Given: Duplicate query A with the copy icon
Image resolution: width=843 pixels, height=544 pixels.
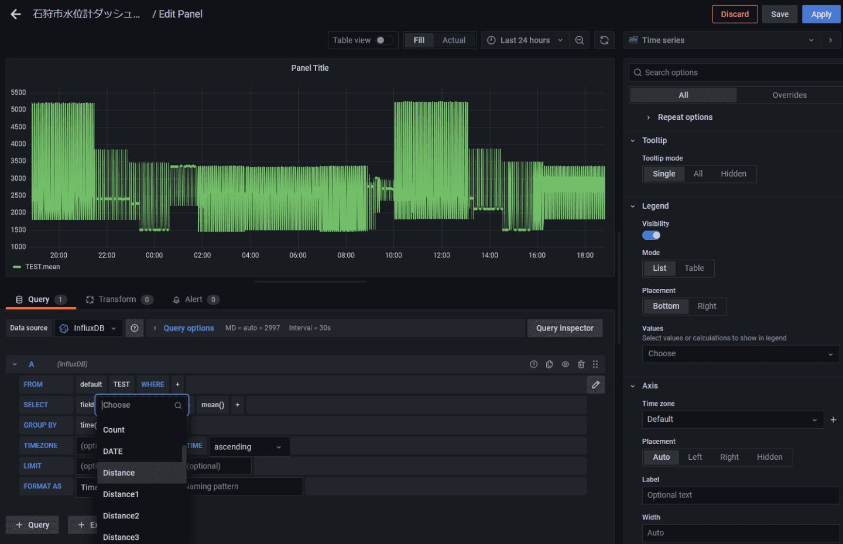Looking at the screenshot, I should (x=549, y=364).
